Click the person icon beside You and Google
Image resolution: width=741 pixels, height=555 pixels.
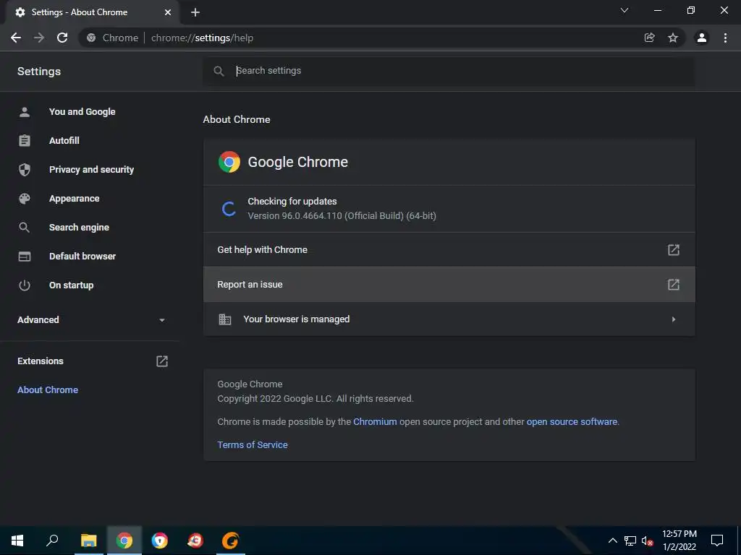(x=25, y=112)
